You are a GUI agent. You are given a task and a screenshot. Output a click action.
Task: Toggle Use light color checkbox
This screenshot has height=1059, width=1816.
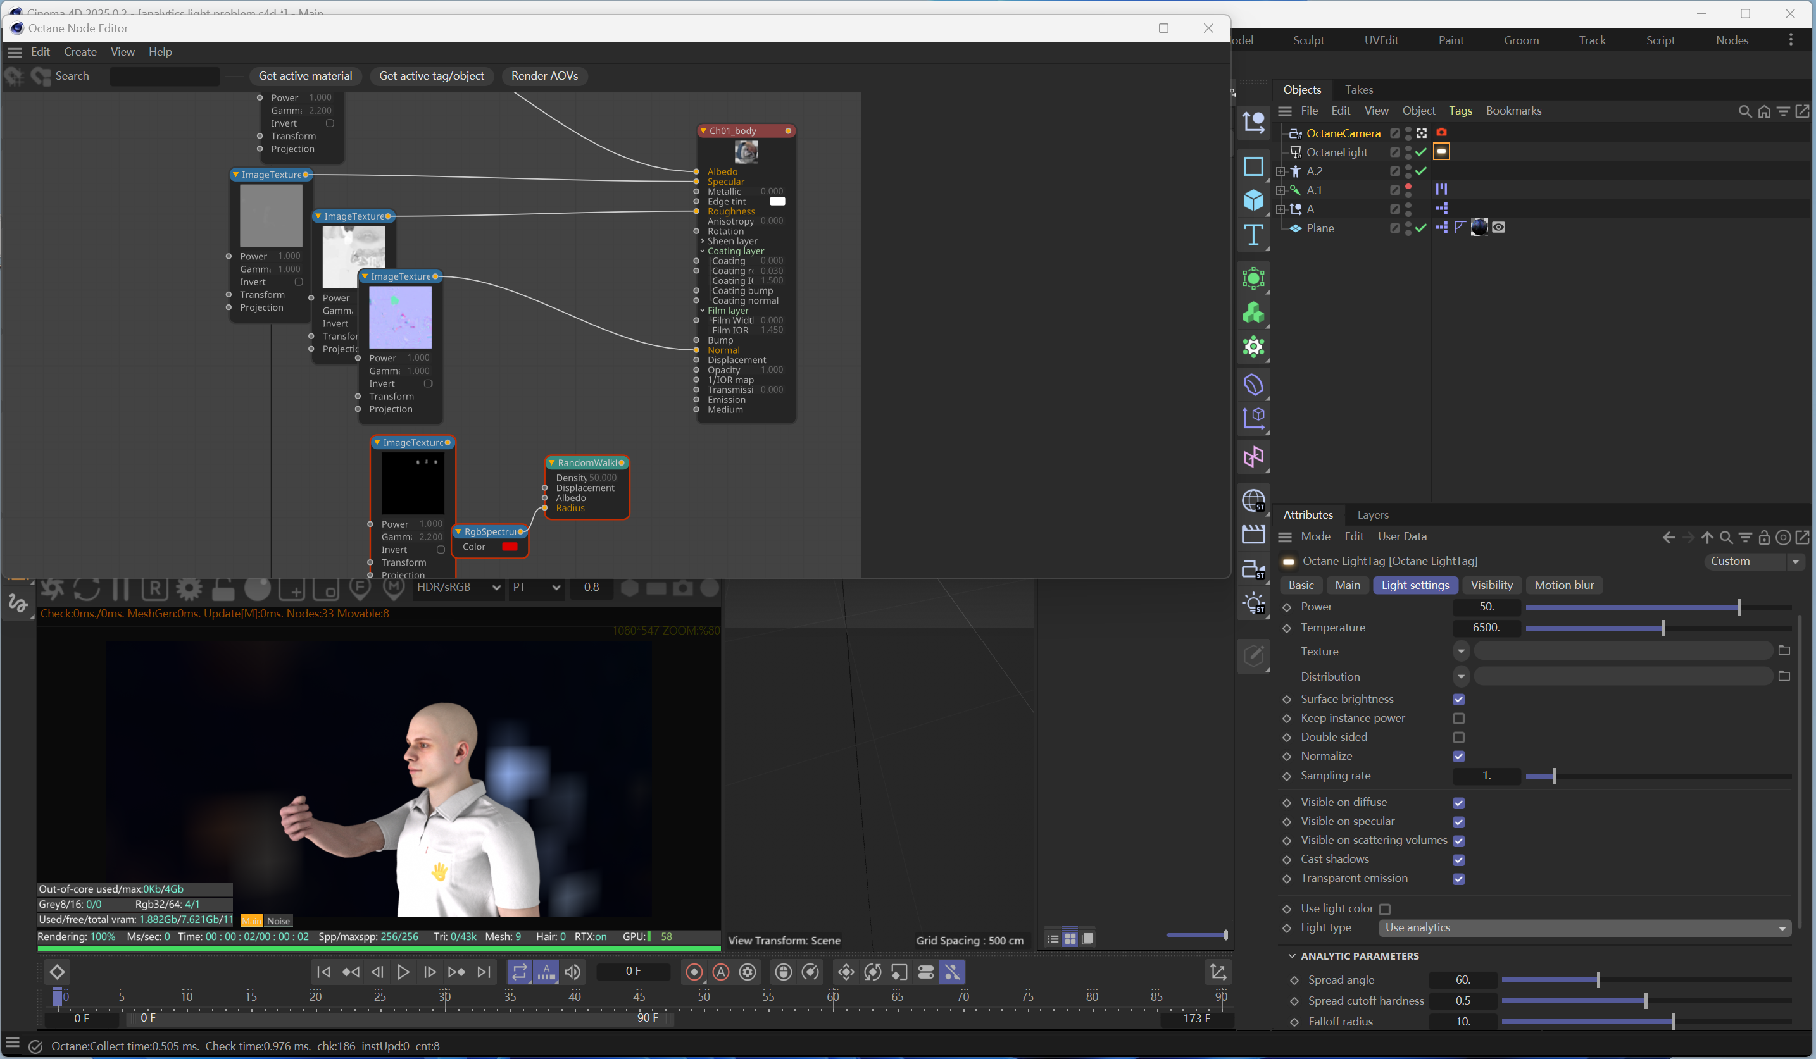[1384, 909]
